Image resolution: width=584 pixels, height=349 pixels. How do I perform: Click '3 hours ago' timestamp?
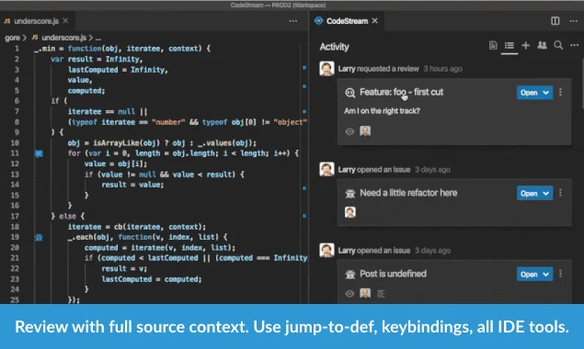click(443, 69)
